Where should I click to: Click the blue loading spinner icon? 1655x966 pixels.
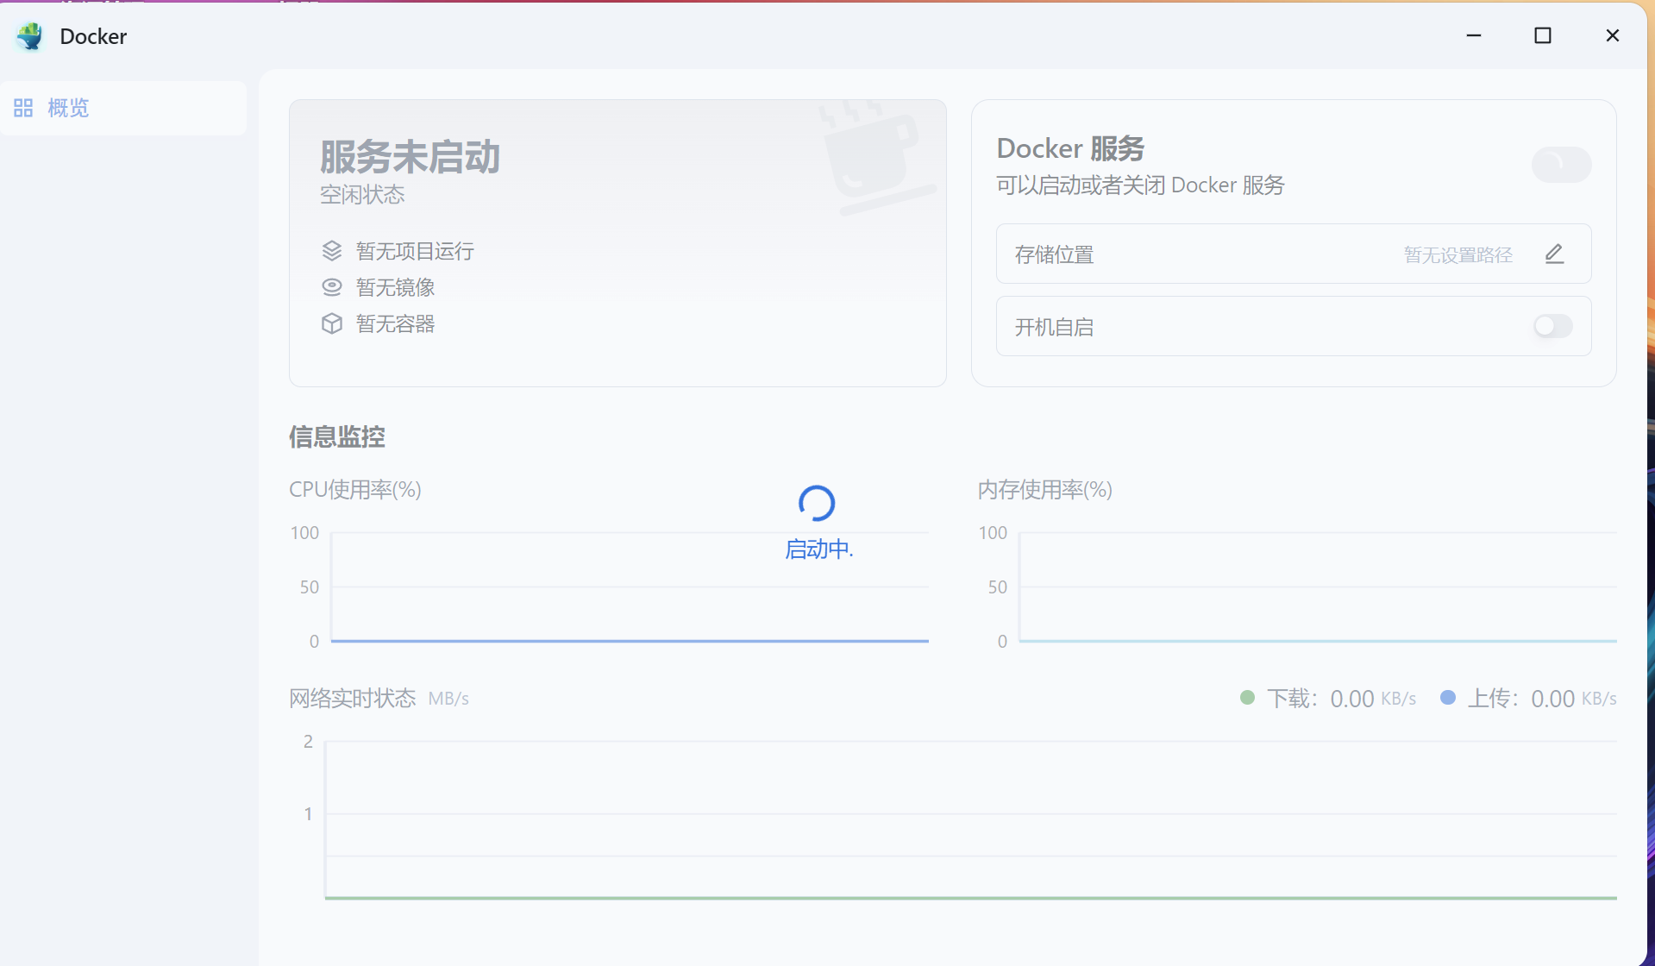click(816, 504)
